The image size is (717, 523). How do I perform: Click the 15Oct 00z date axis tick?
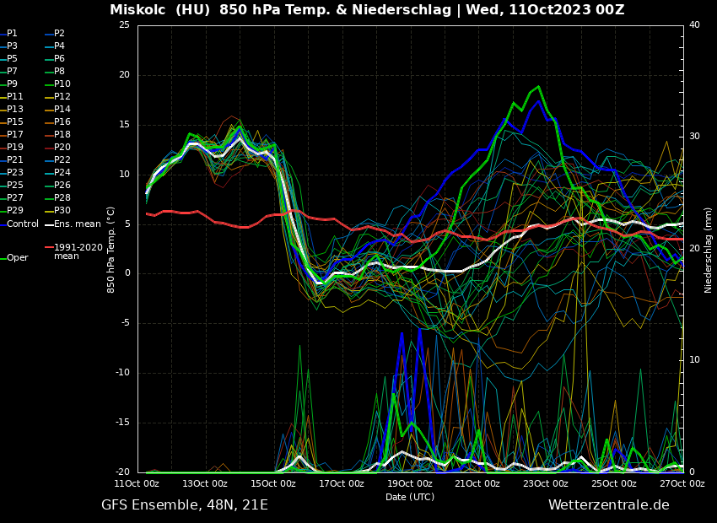(273, 484)
